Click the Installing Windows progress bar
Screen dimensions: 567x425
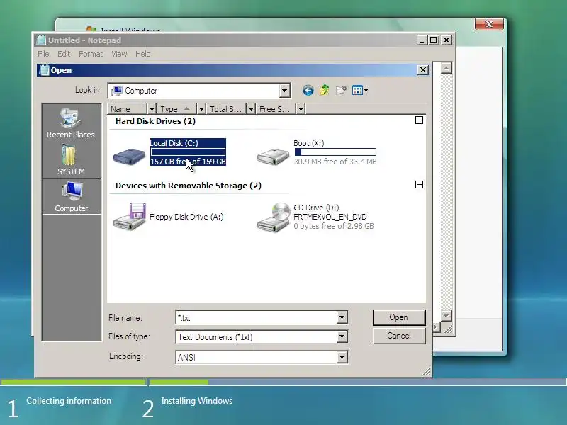tap(357, 382)
